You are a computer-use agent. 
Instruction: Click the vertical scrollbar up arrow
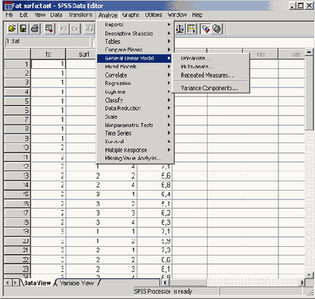309,52
